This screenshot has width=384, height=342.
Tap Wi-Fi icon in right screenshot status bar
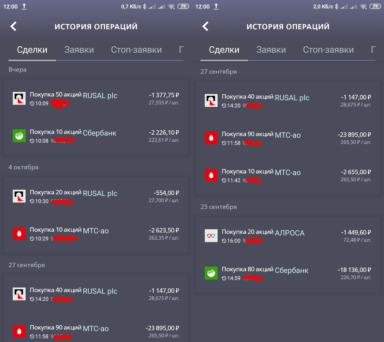coord(364,6)
